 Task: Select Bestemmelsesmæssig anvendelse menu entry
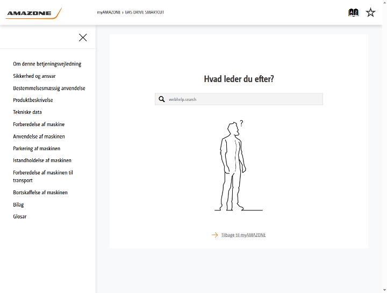click(49, 88)
